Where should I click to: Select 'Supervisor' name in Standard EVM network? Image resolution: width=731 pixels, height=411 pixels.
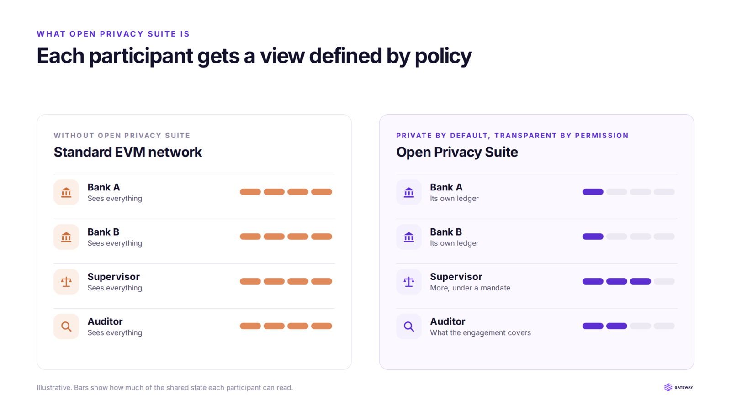click(x=113, y=277)
